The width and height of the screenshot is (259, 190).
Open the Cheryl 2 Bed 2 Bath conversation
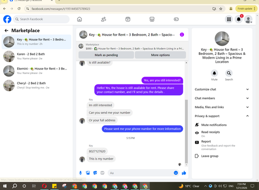coord(36,85)
